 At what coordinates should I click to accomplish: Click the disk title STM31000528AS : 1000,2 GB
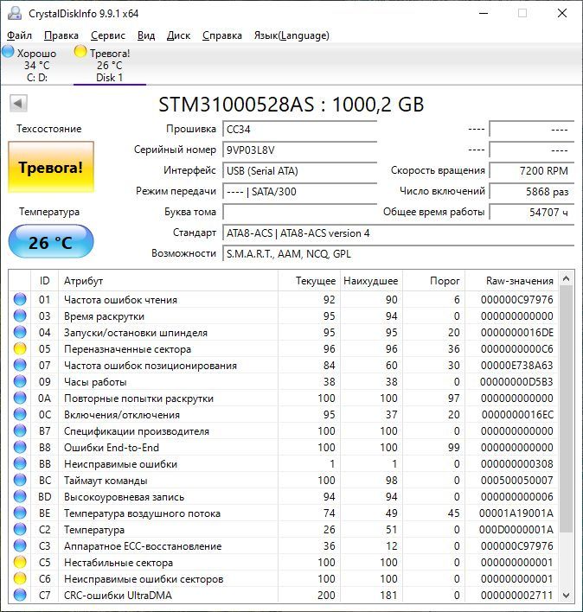(x=291, y=105)
